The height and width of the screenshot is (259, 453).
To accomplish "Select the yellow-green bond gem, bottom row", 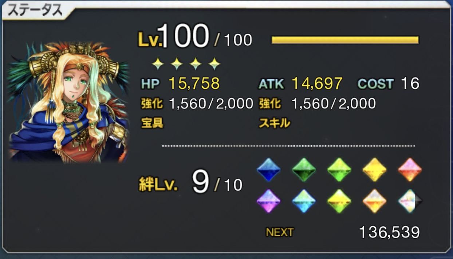I will (x=339, y=201).
